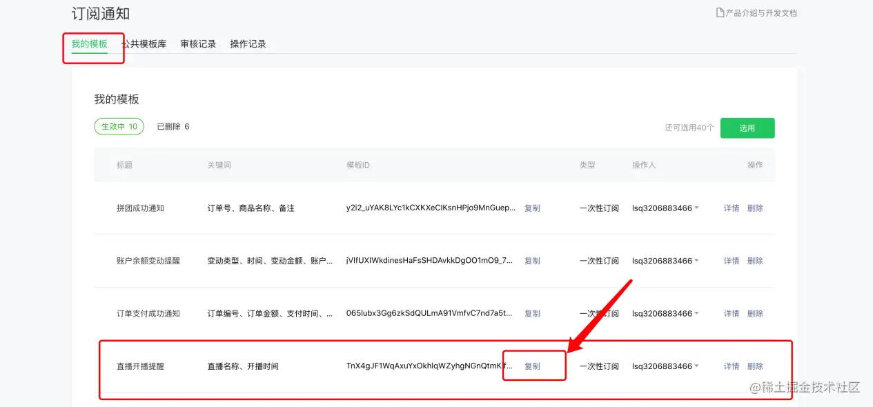Open 详情 for 直播开播提醒
The height and width of the screenshot is (407, 873).
tap(732, 366)
